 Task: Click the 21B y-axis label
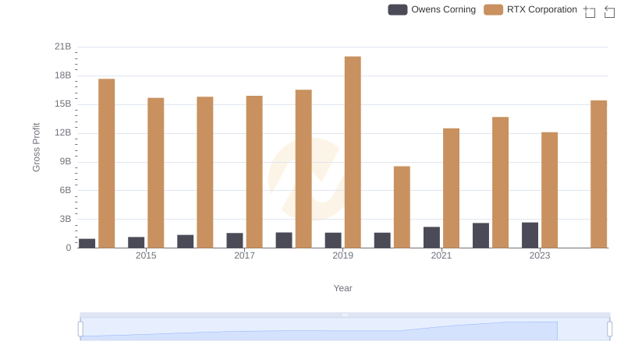tap(63, 47)
